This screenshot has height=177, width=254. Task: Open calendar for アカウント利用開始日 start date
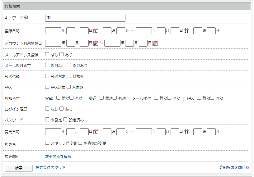click(96, 43)
